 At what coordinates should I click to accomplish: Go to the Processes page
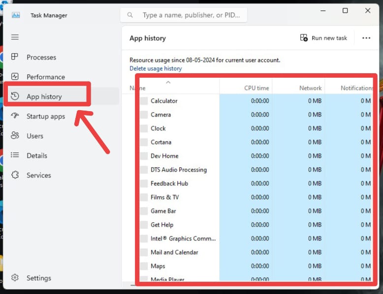click(x=41, y=57)
